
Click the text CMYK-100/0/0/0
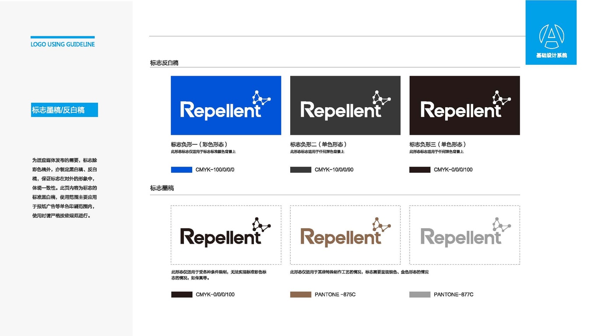click(x=215, y=170)
